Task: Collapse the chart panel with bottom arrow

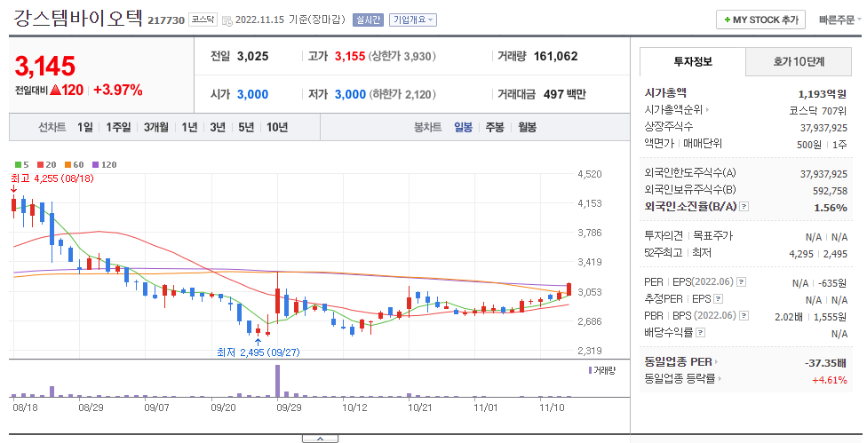Action: [x=320, y=439]
